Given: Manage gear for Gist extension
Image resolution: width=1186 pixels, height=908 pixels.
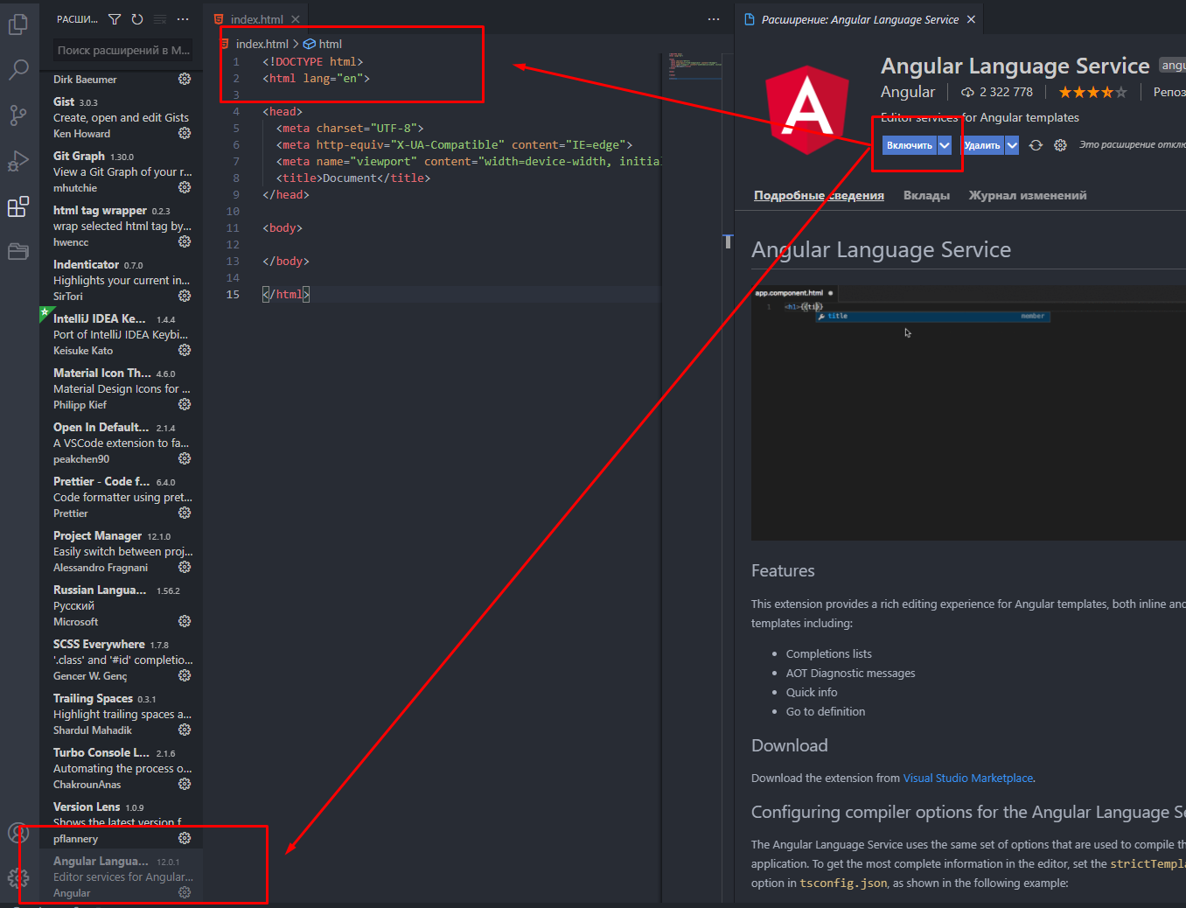Looking at the screenshot, I should tap(185, 133).
